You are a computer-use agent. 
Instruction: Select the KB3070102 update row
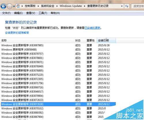tap(58, 108)
